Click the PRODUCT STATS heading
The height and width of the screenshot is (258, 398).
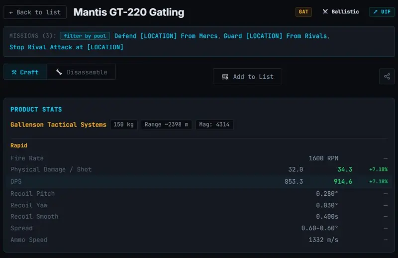pos(36,109)
